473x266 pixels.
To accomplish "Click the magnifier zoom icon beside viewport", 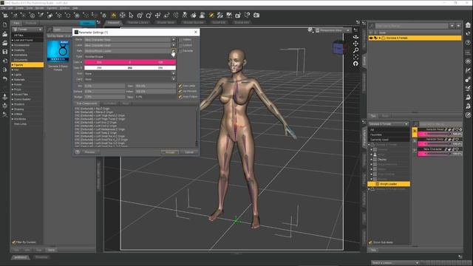I will click(x=355, y=50).
